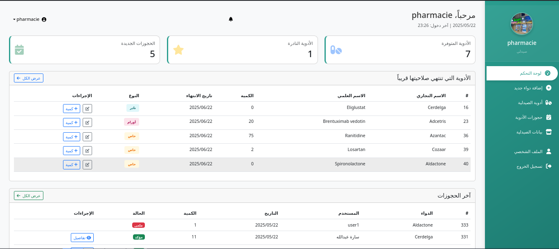Click the store icon beside بيانات الصيدلية
Screen dimensions: 559x249
pyautogui.click(x=549, y=132)
